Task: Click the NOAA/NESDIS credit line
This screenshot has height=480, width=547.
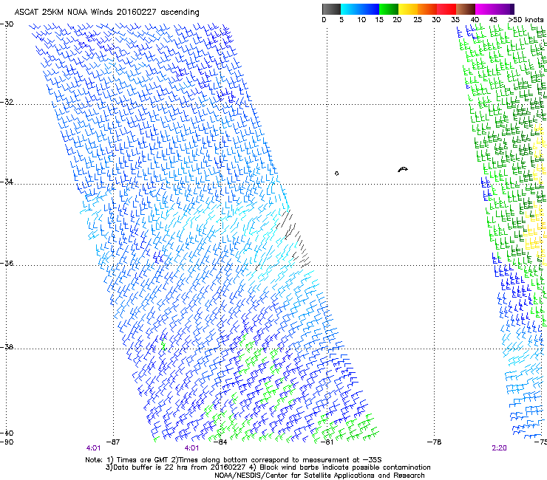Action: (319, 476)
